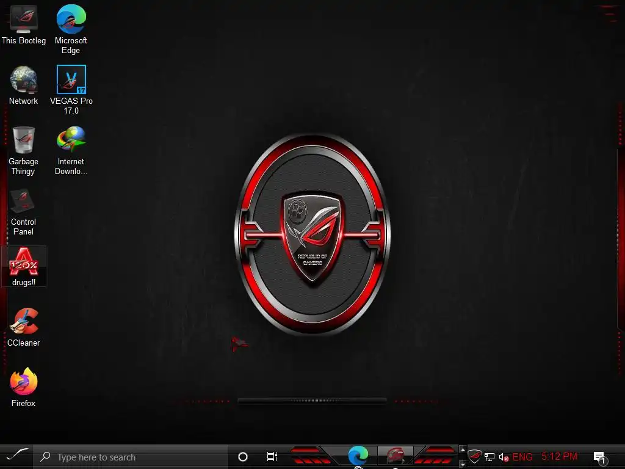Select the drugs!! desktop icon
The image size is (625, 469).
pyautogui.click(x=24, y=266)
